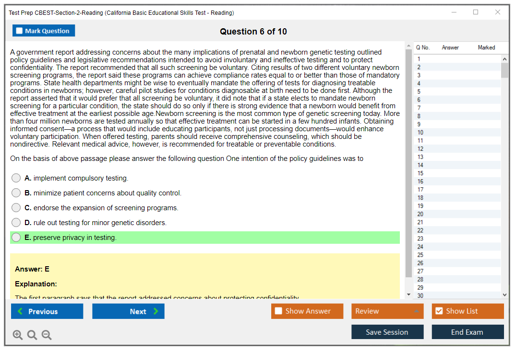The image size is (516, 352).
Task: Open the Review dropdown menu
Action: [387, 311]
